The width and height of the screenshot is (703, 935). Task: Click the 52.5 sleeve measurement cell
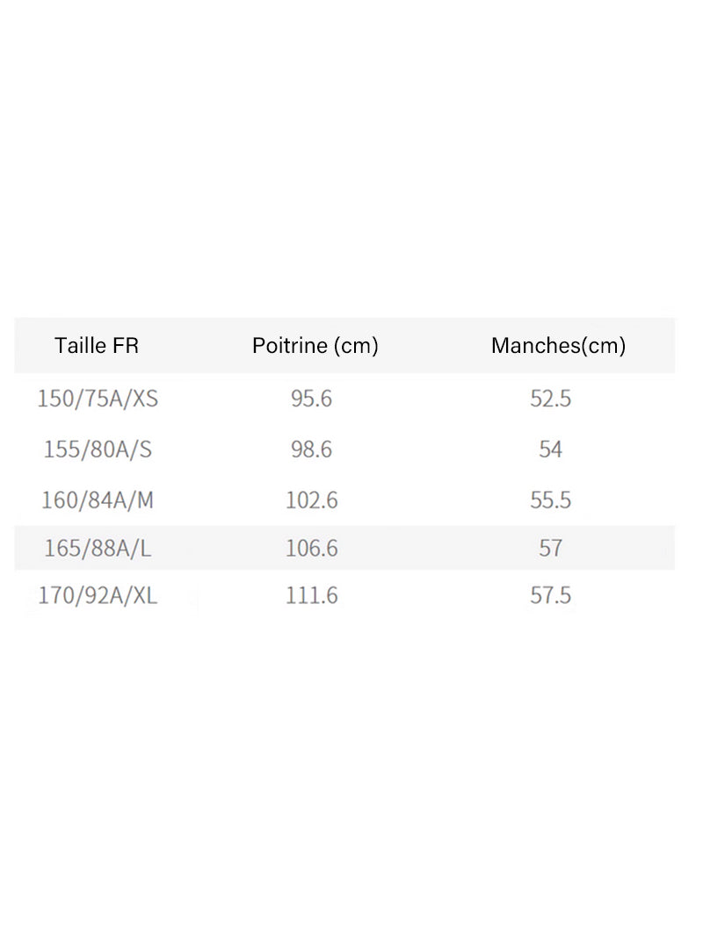click(550, 399)
